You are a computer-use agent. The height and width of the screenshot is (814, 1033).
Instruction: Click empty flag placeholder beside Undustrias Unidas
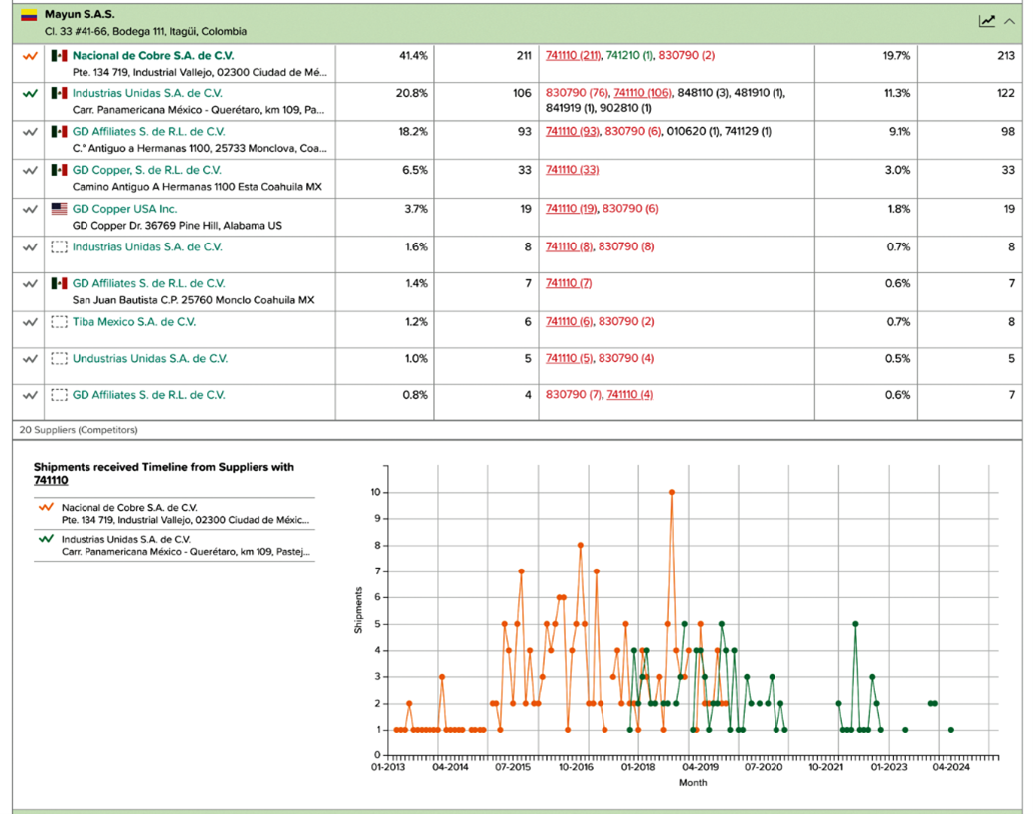(60, 358)
